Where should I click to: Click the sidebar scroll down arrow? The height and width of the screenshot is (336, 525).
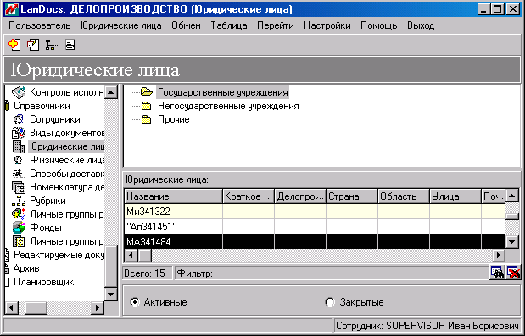pos(111,295)
